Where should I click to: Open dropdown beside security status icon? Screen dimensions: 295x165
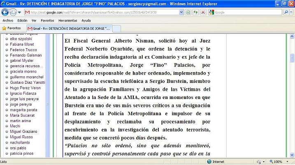pos(264,162)
